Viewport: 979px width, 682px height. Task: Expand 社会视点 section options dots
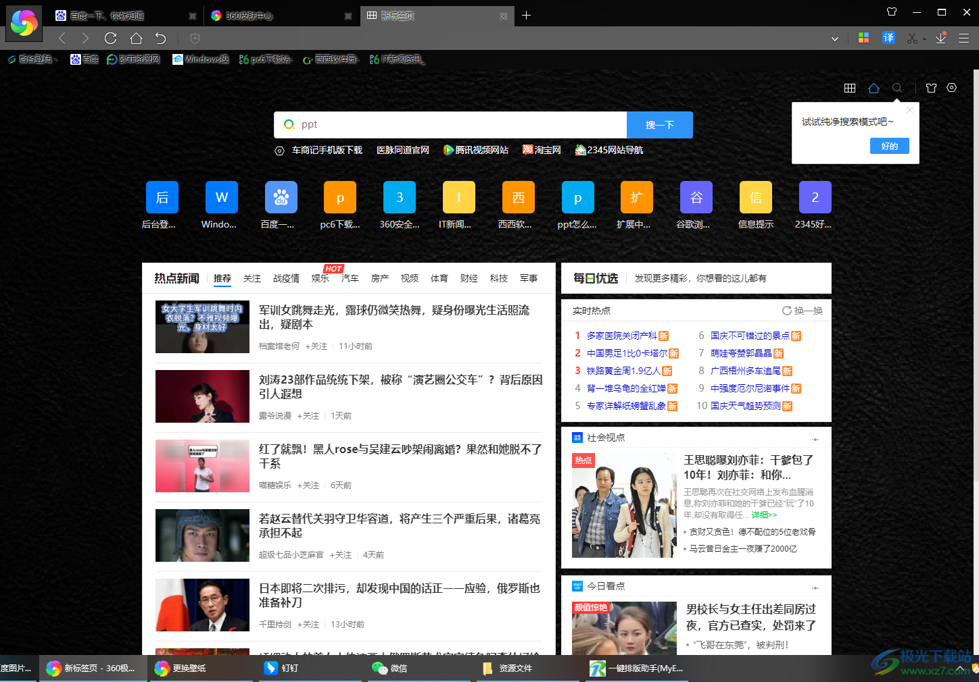coord(815,440)
